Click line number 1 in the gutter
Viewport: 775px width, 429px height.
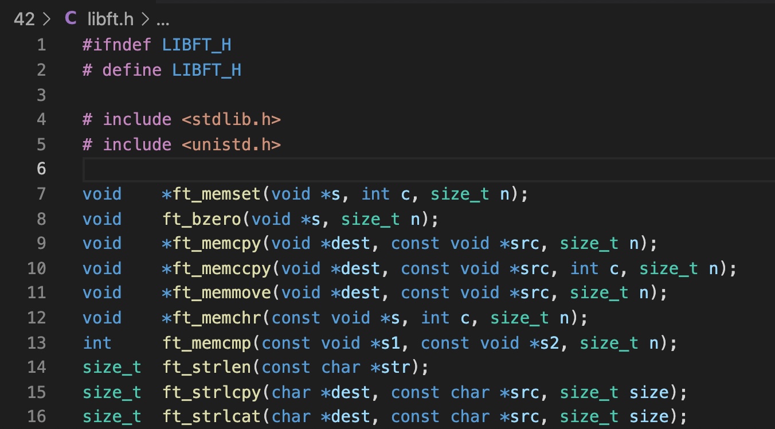tap(41, 45)
